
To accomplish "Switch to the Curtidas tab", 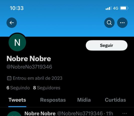I will coord(115,100).
